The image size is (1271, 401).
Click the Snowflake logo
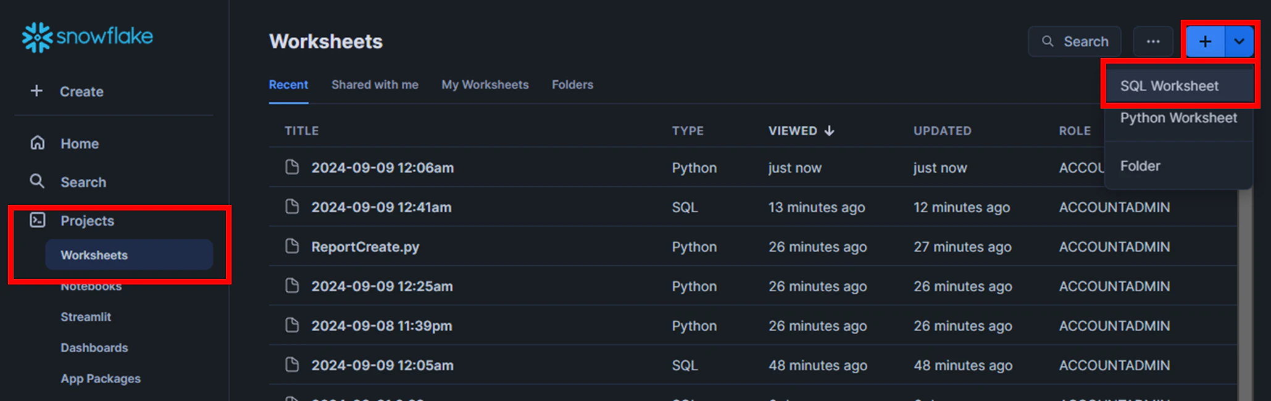pos(87,37)
